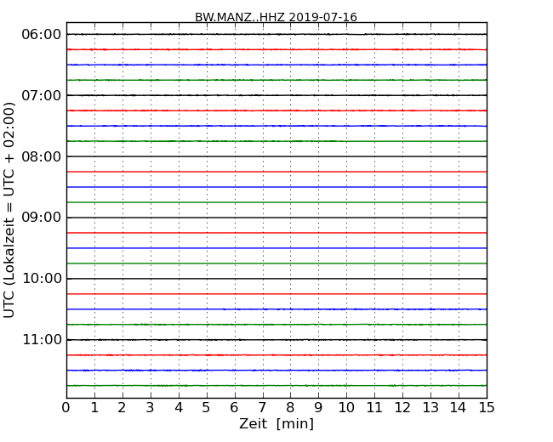The height and width of the screenshot is (442, 553).
Task: Click x-axis tick label 3
Action: coord(151,408)
